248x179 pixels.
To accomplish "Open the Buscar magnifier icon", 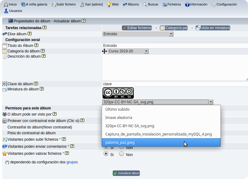I will pos(145,4).
